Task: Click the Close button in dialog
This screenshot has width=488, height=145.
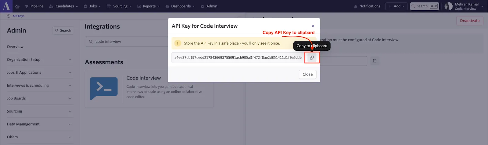Action: 307,74
